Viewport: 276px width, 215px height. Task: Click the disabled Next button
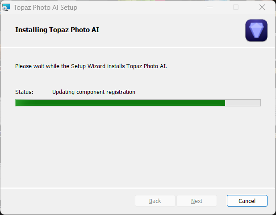click(197, 201)
